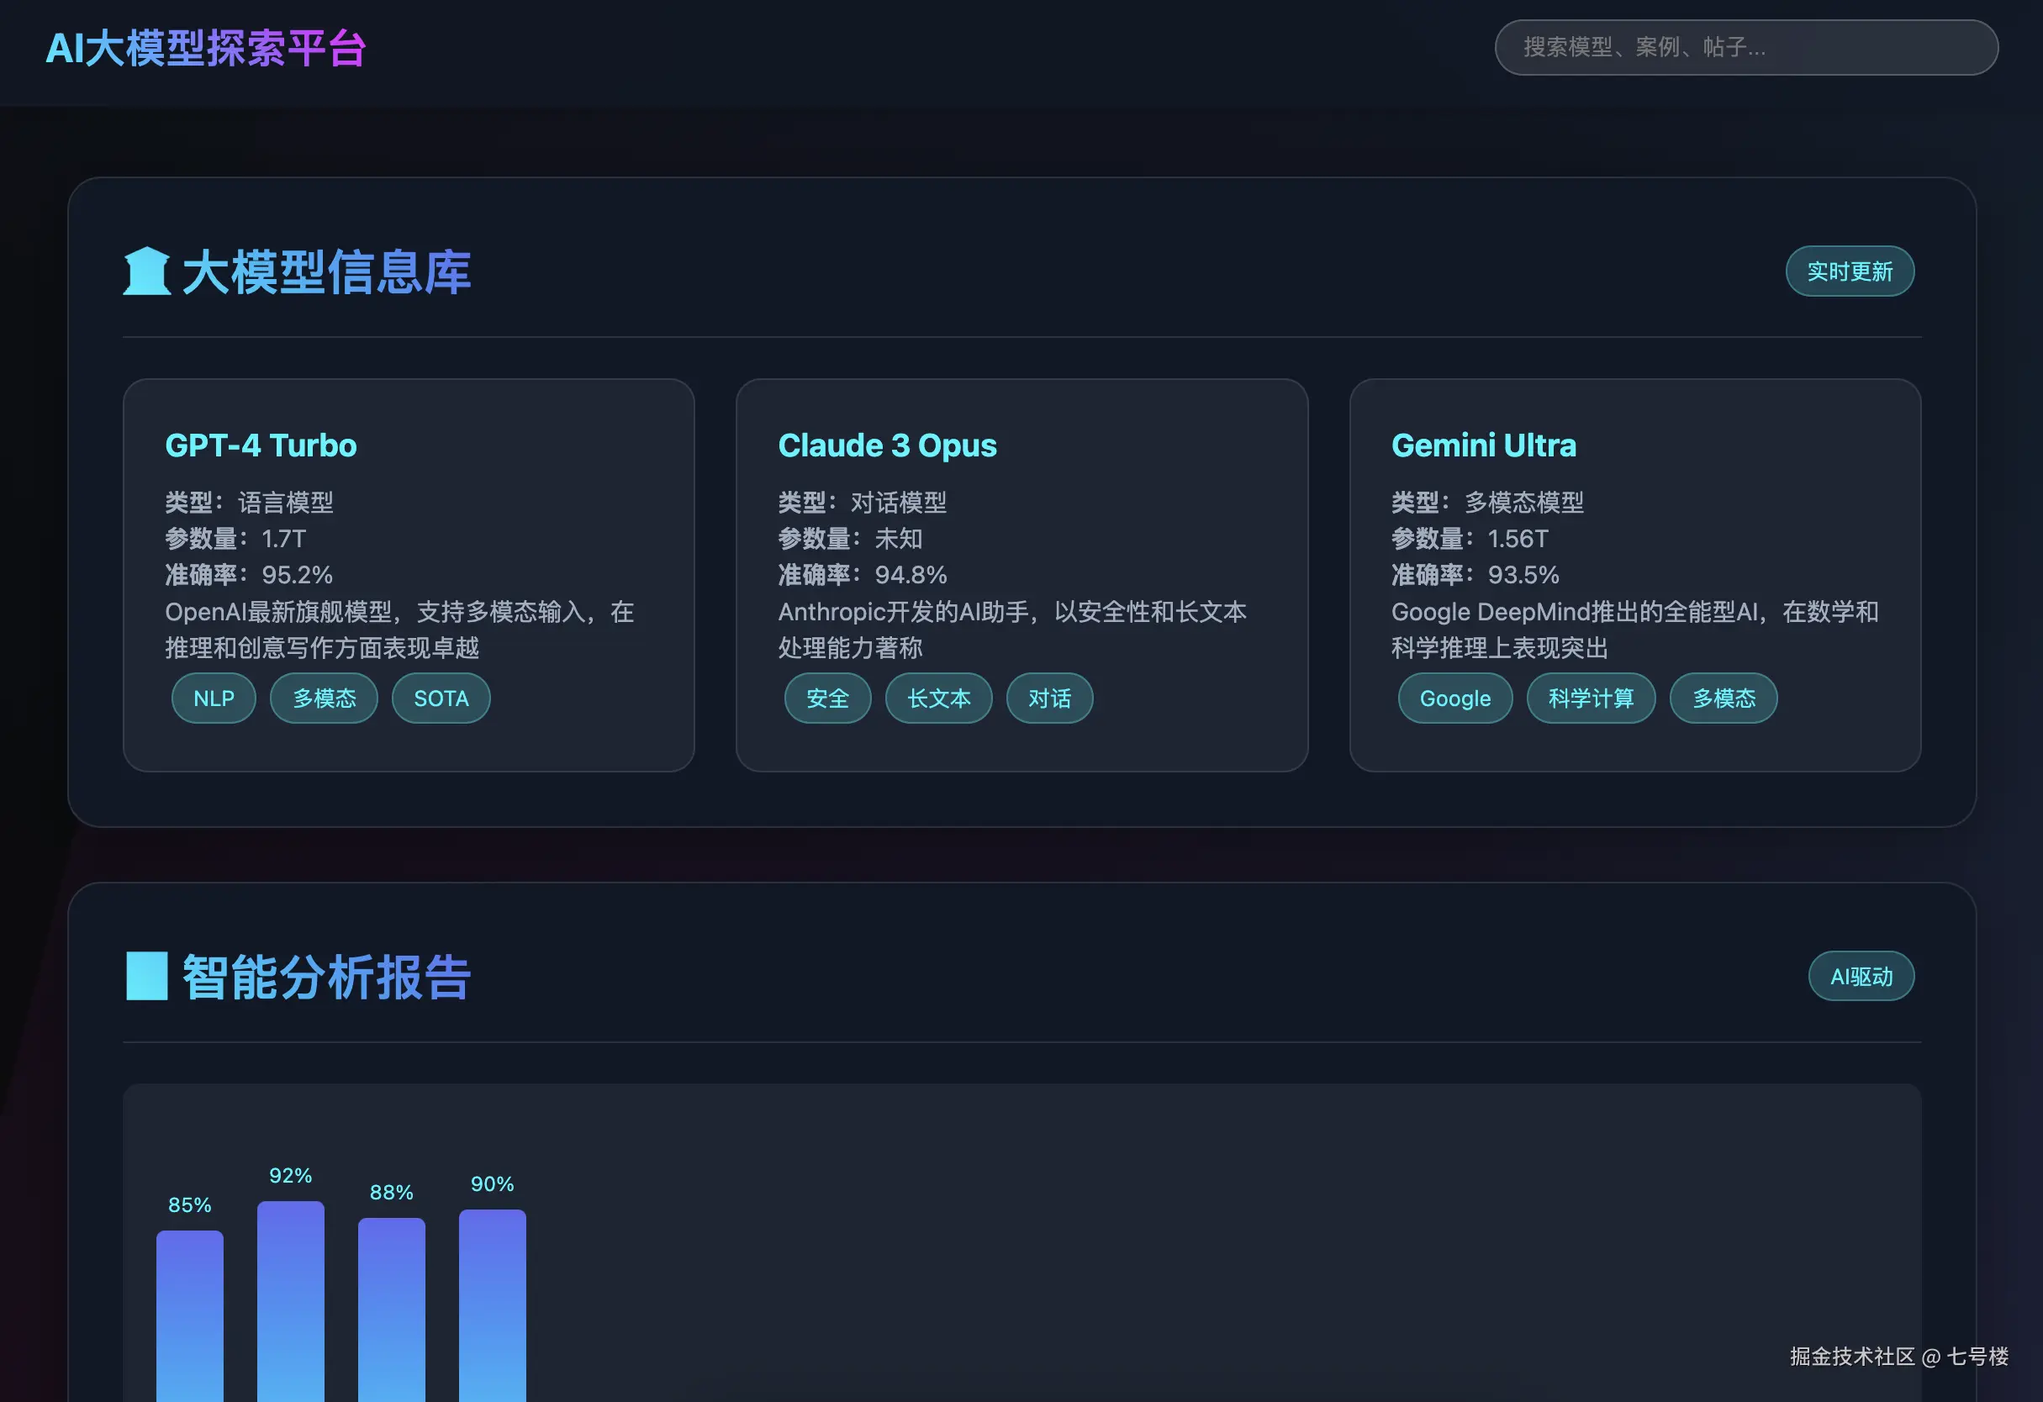The height and width of the screenshot is (1402, 2043).
Task: Click the chart icon beside 智能分析报告
Action: [146, 977]
